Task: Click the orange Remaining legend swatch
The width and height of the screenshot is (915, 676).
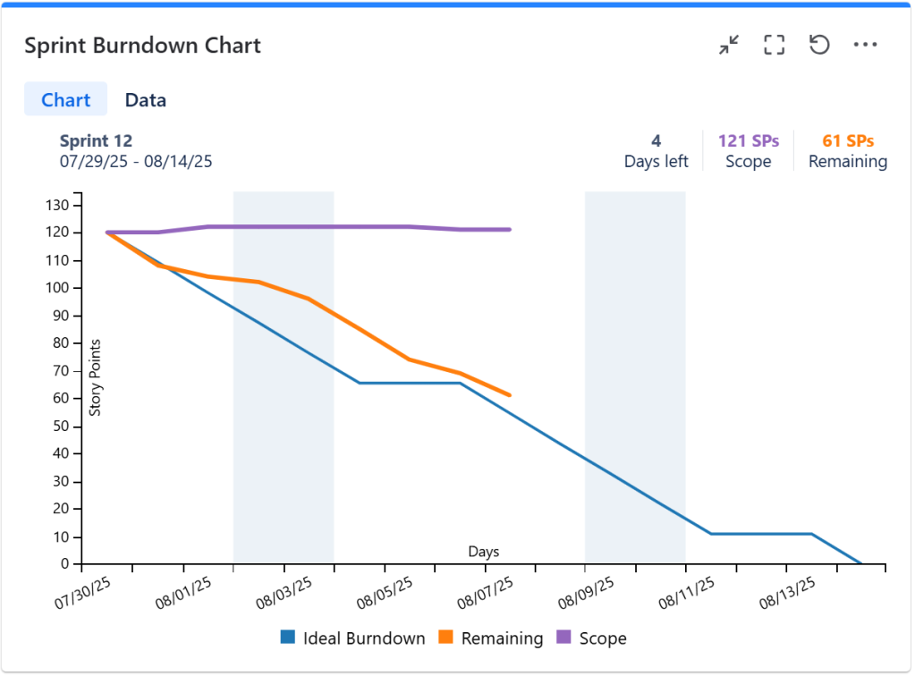Action: [445, 637]
